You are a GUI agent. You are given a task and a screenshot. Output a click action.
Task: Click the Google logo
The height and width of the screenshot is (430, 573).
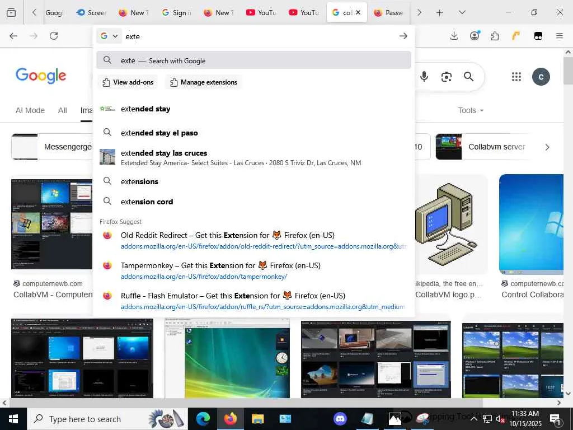click(41, 76)
